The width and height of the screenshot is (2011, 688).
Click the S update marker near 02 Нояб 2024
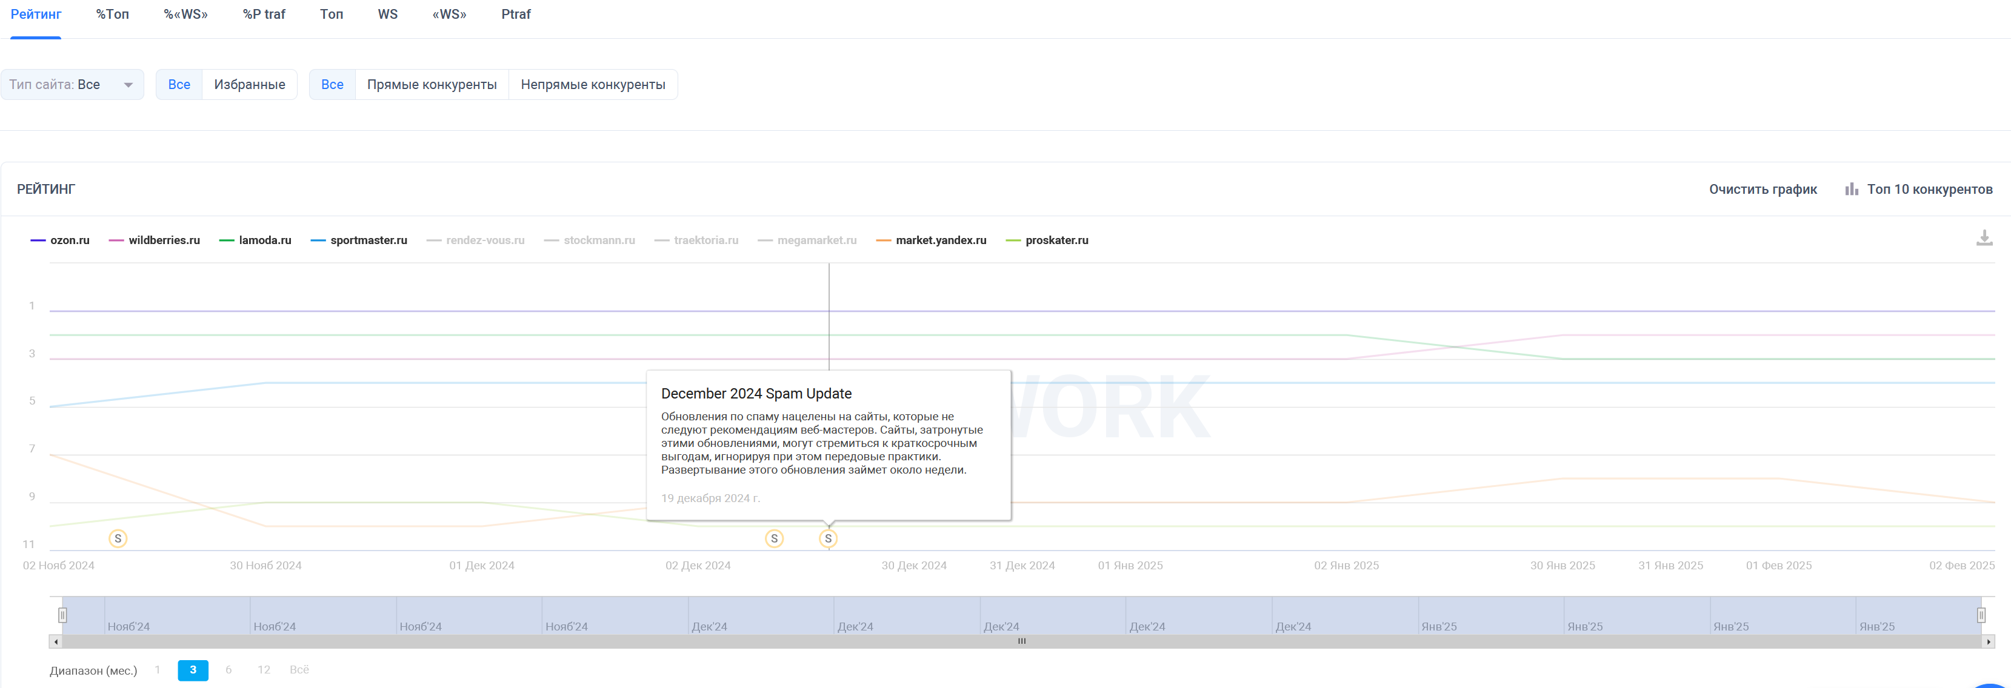click(118, 538)
